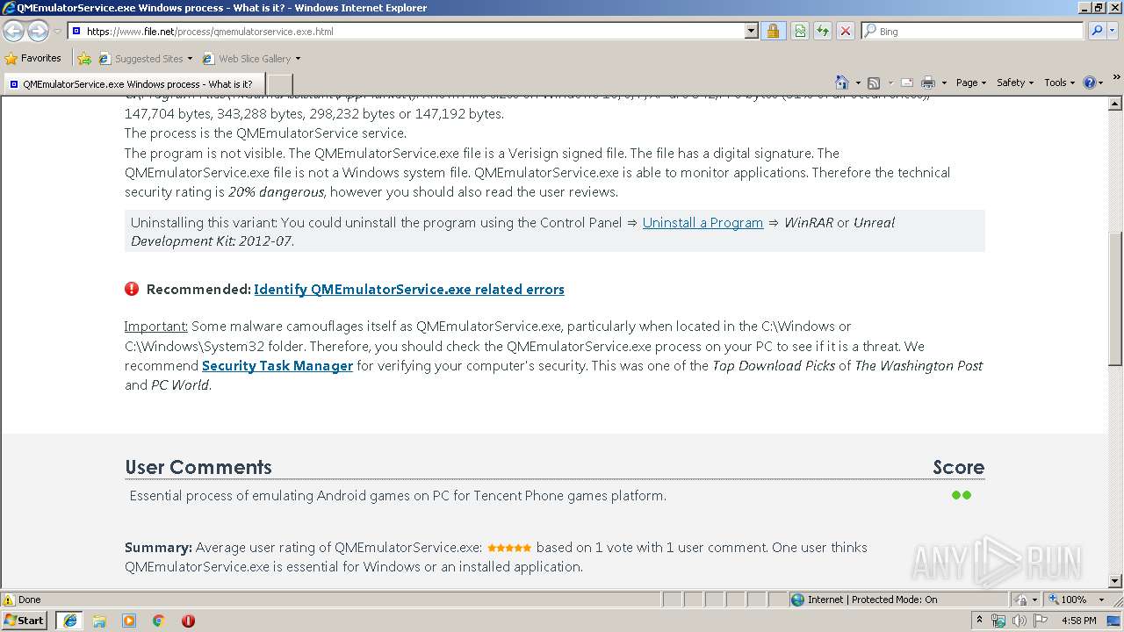1124x632 pixels.
Task: Open the recent pages dropdown beside Forward
Action: [57, 32]
